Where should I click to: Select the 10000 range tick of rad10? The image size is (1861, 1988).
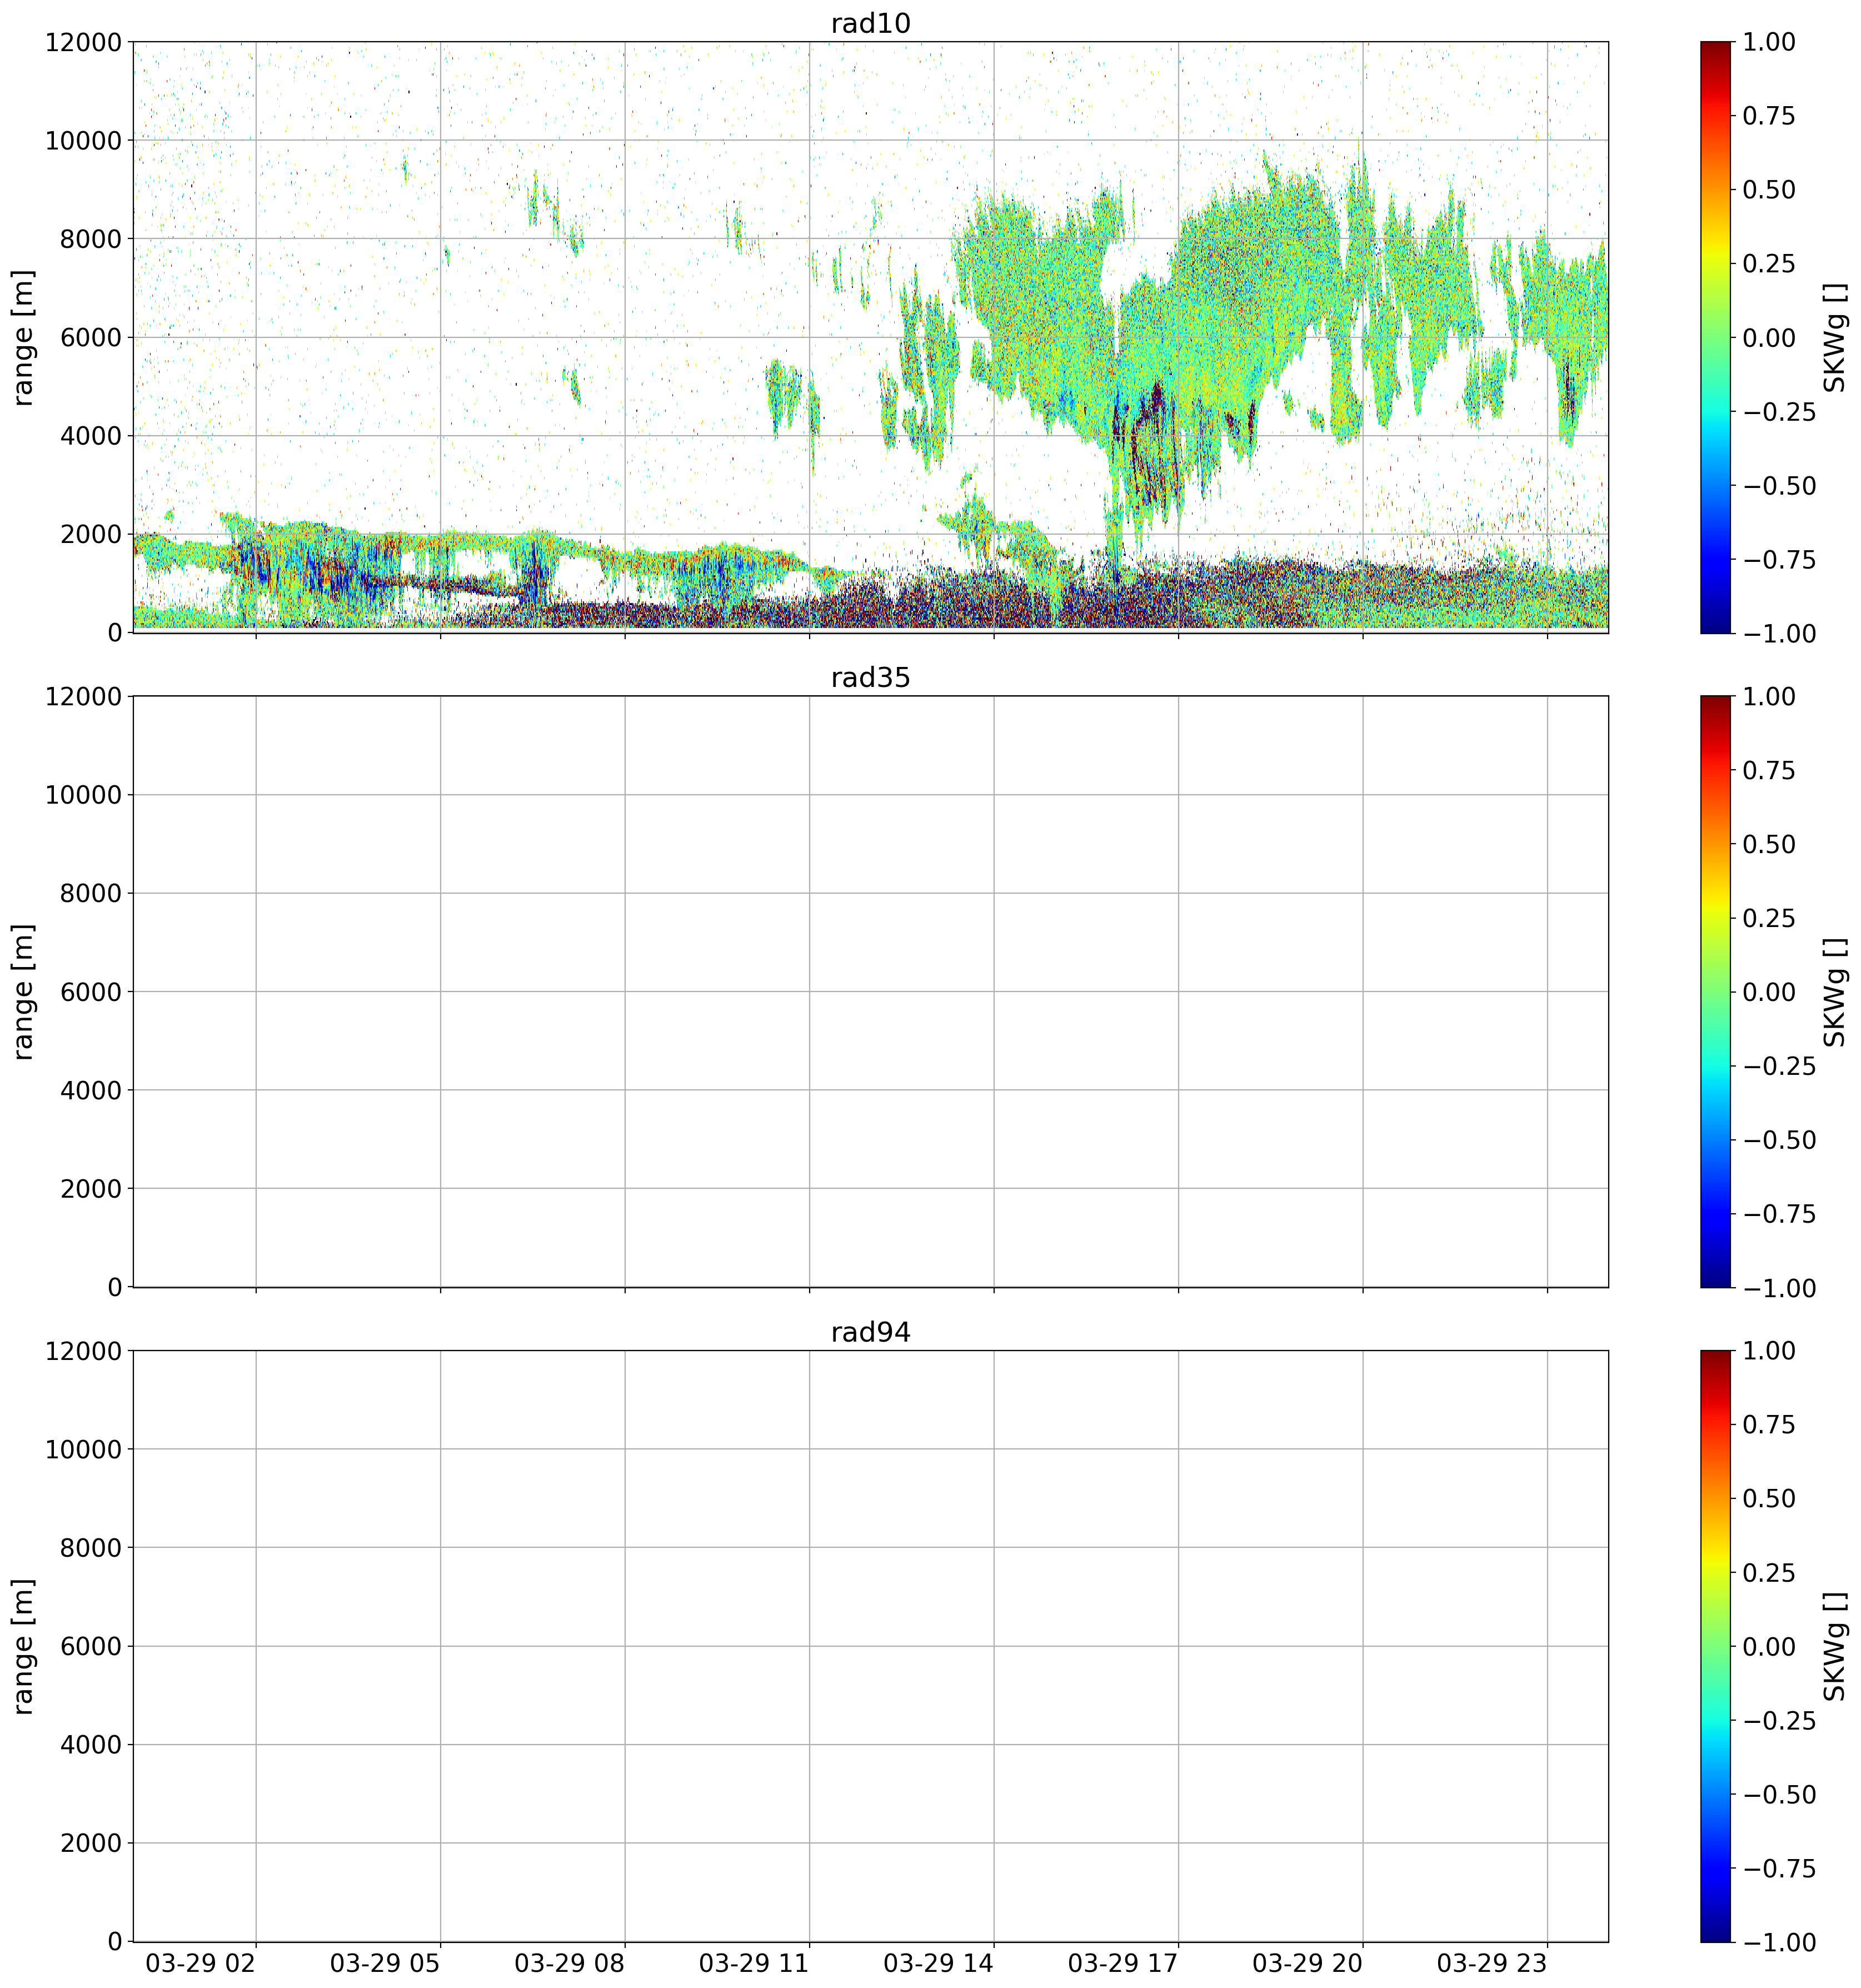(83, 140)
